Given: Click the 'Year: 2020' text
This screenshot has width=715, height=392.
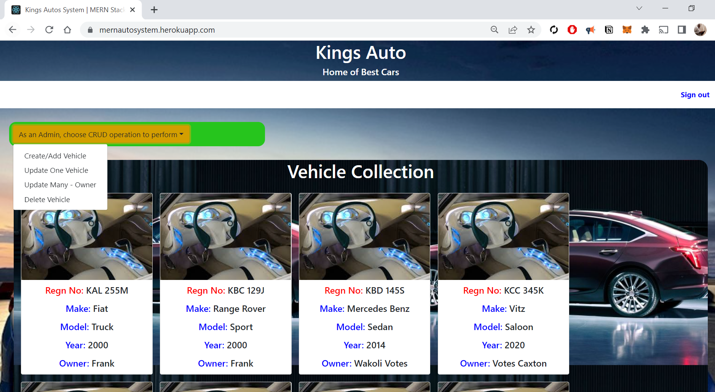Looking at the screenshot, I should click(x=503, y=345).
